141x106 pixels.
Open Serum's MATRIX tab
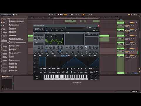click(x=57, y=30)
